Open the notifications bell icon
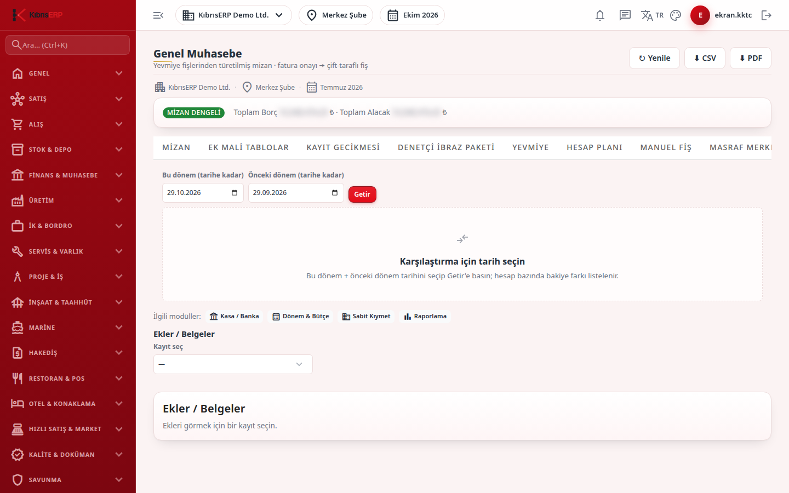The width and height of the screenshot is (789, 493). click(x=600, y=15)
